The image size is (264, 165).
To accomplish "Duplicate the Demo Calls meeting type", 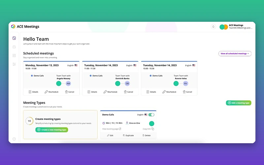I will tap(128, 135).
